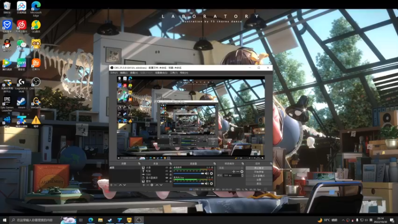Screen dimensions: 398x224
Task: Remove selected source with minus icon
Action: pyautogui.click(x=148, y=185)
